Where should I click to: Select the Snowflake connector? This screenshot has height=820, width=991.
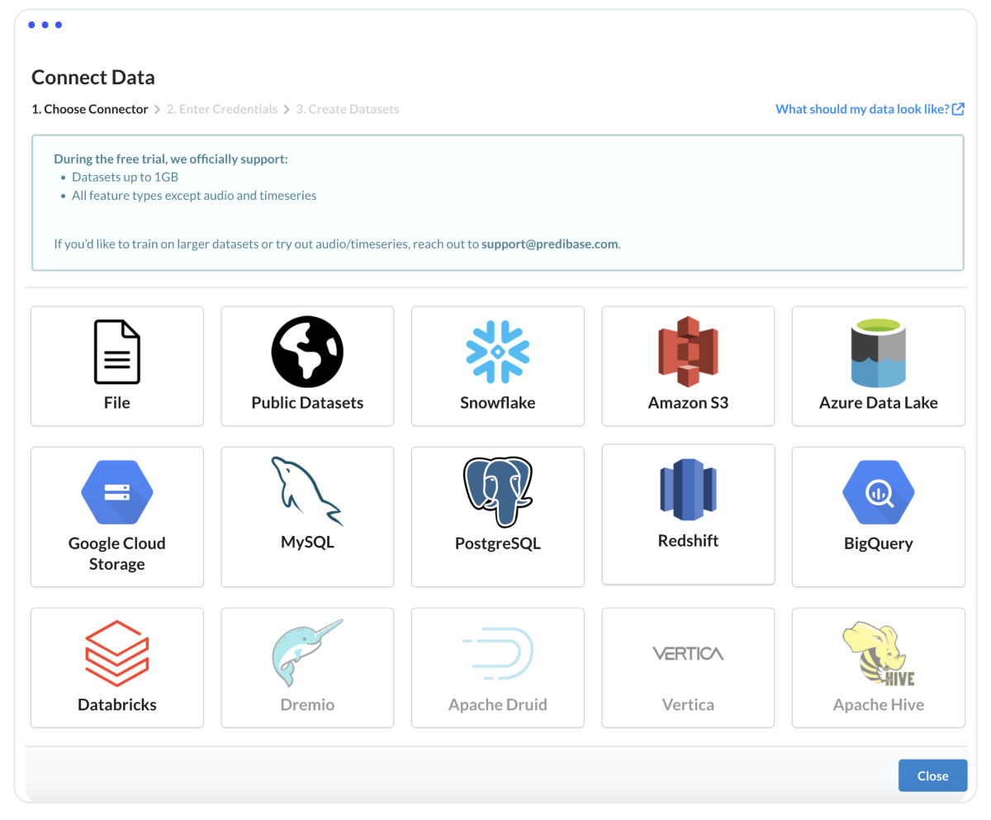497,366
